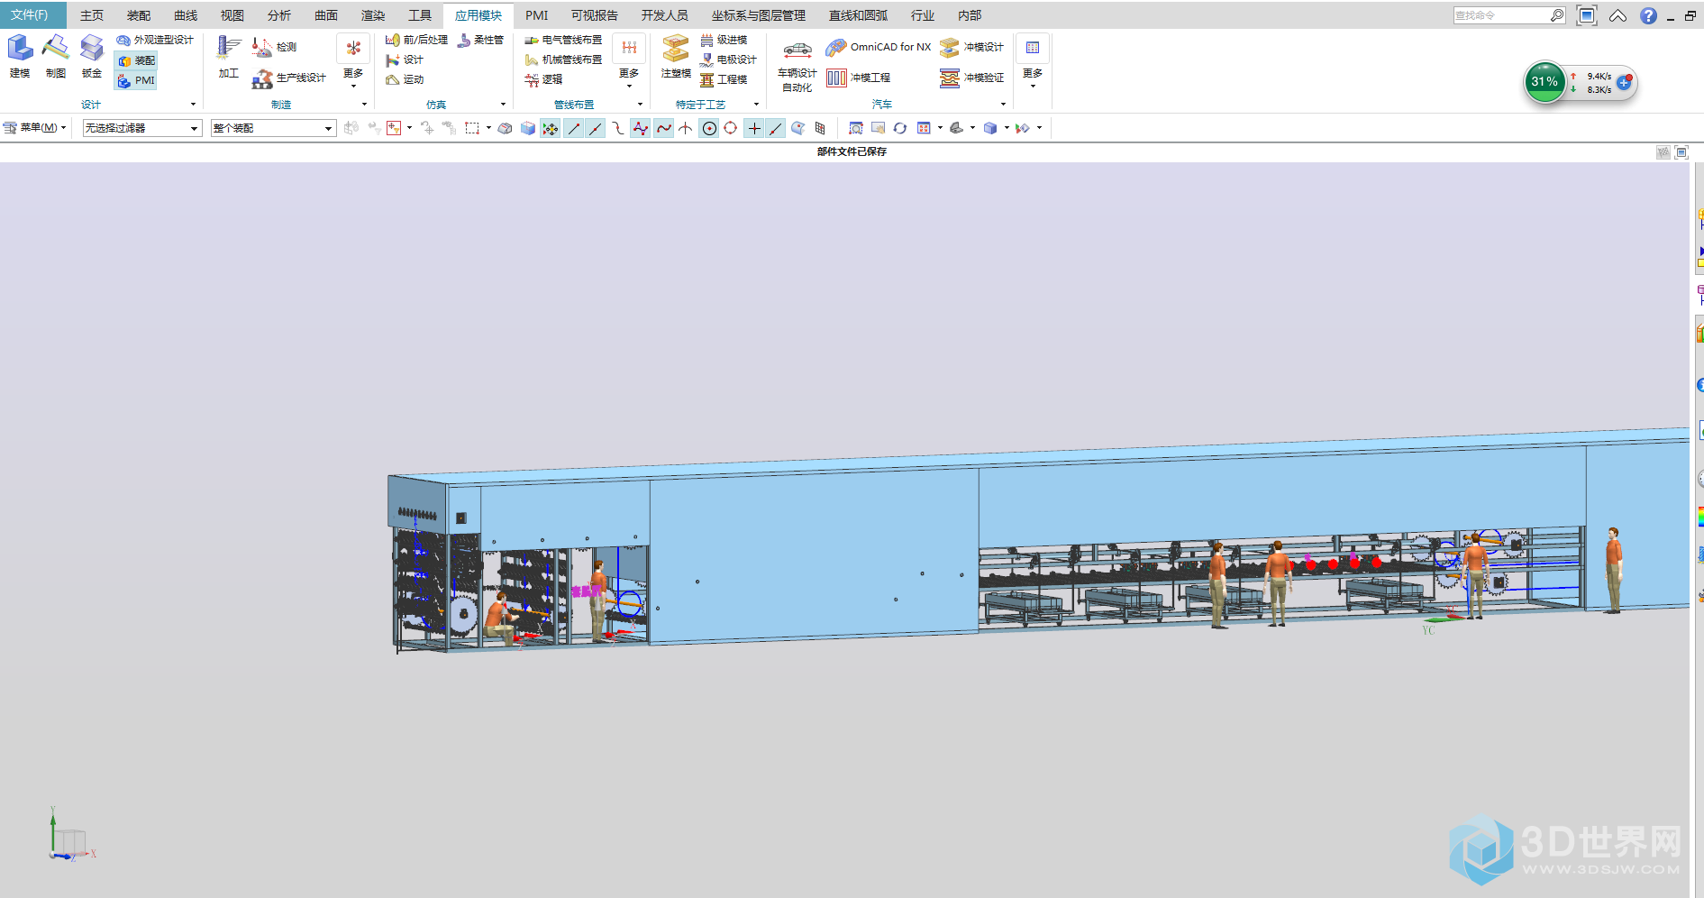Open 前/后处理 pre/post simulation

tap(416, 40)
